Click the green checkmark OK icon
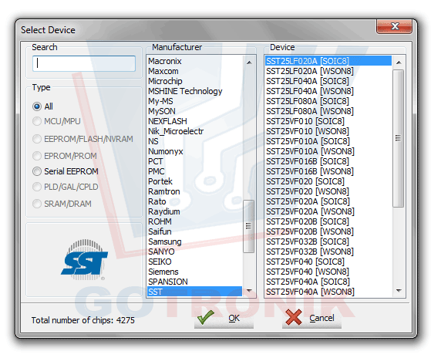This screenshot has height=358, width=441. tap(206, 317)
